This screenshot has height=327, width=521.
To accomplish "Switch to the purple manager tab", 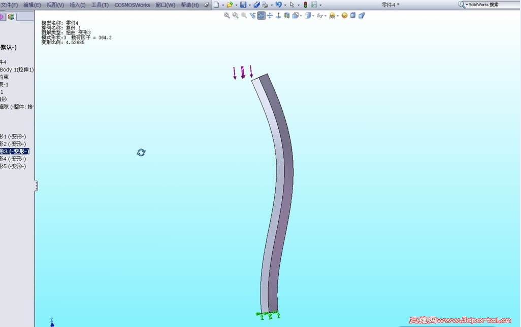I will tap(2, 17).
